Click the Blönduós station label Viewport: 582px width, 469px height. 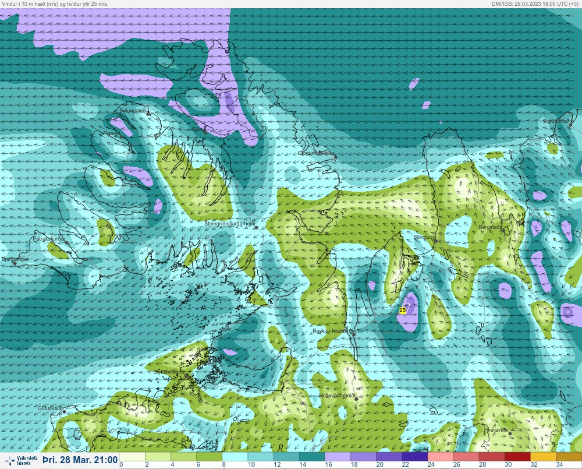point(424,237)
